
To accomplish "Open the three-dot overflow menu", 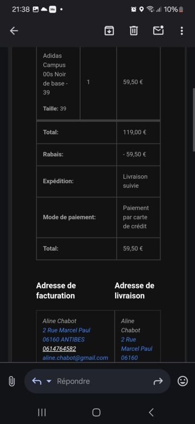I will [182, 31].
